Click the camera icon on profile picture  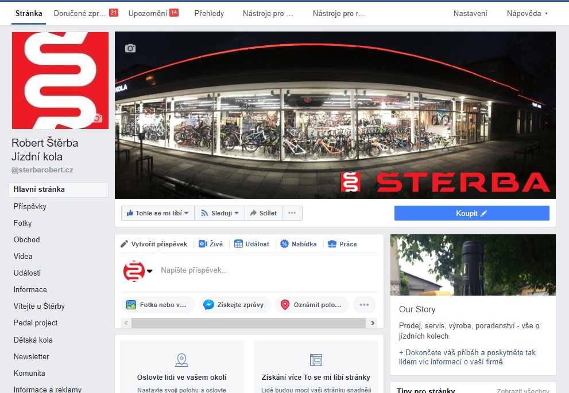[x=96, y=118]
